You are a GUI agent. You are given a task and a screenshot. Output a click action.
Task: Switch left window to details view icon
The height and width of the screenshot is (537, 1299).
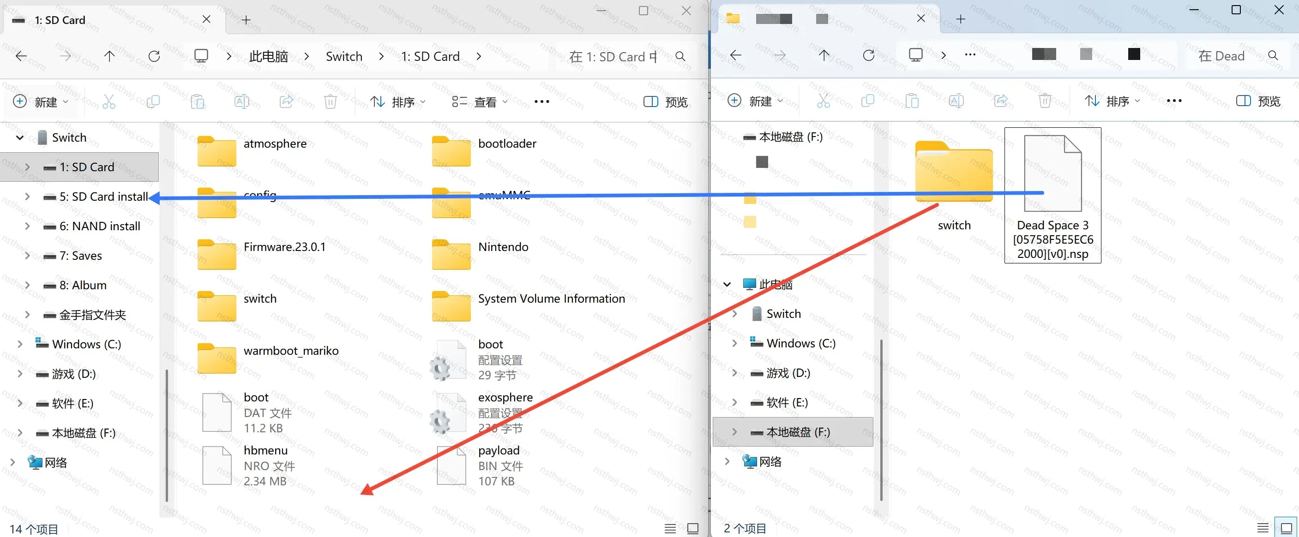click(670, 528)
